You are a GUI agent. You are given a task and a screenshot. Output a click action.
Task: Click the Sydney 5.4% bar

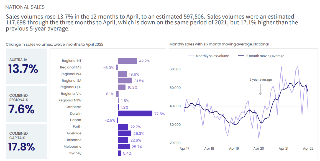[x=119, y=153]
